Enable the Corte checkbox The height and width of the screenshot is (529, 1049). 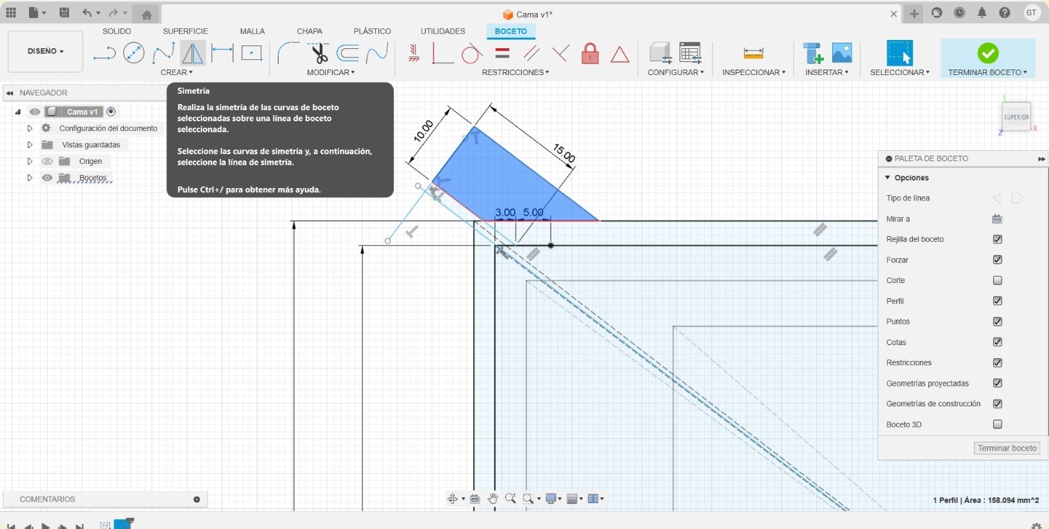(x=997, y=280)
